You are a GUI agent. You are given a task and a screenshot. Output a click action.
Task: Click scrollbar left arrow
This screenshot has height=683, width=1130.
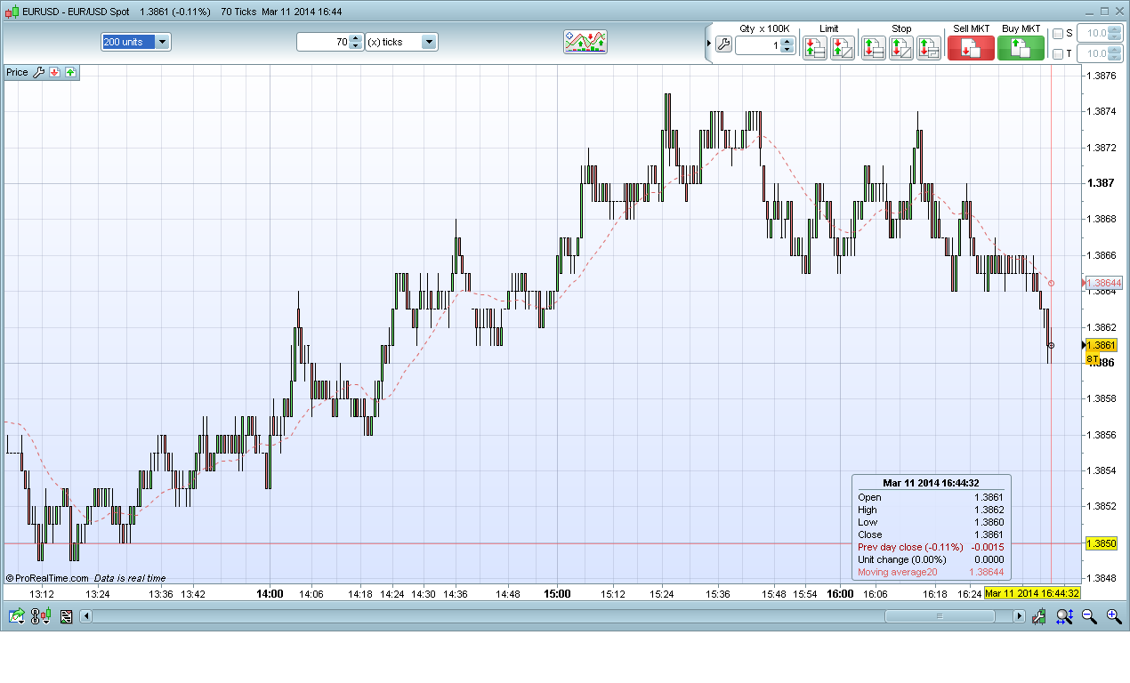coord(86,615)
